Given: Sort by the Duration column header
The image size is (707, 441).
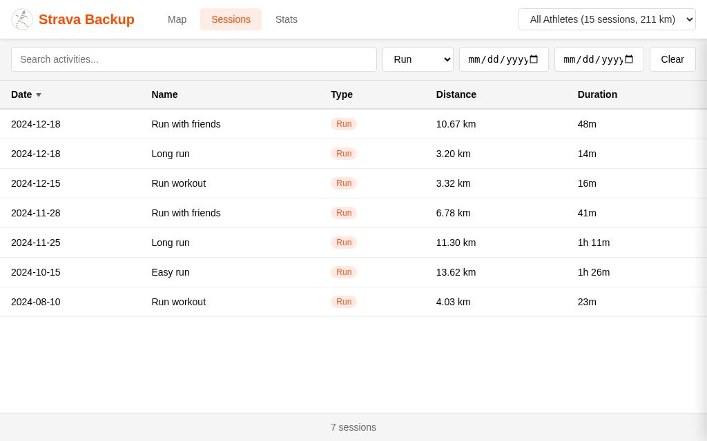Looking at the screenshot, I should (x=597, y=94).
